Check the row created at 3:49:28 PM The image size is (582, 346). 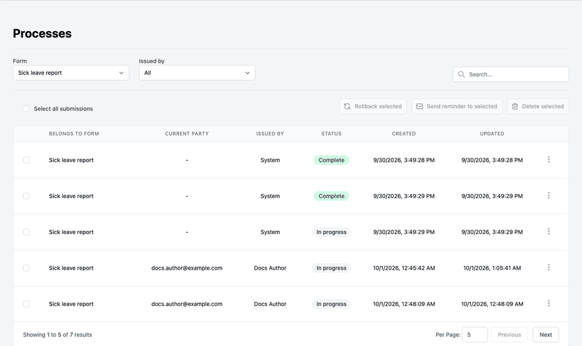(x=26, y=160)
